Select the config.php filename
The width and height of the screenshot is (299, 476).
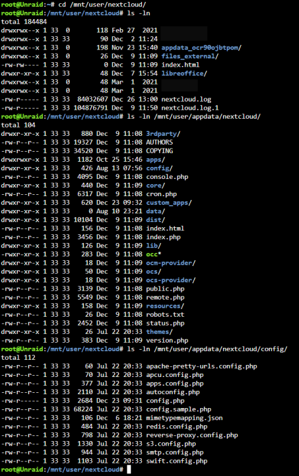pyautogui.click(x=165, y=400)
